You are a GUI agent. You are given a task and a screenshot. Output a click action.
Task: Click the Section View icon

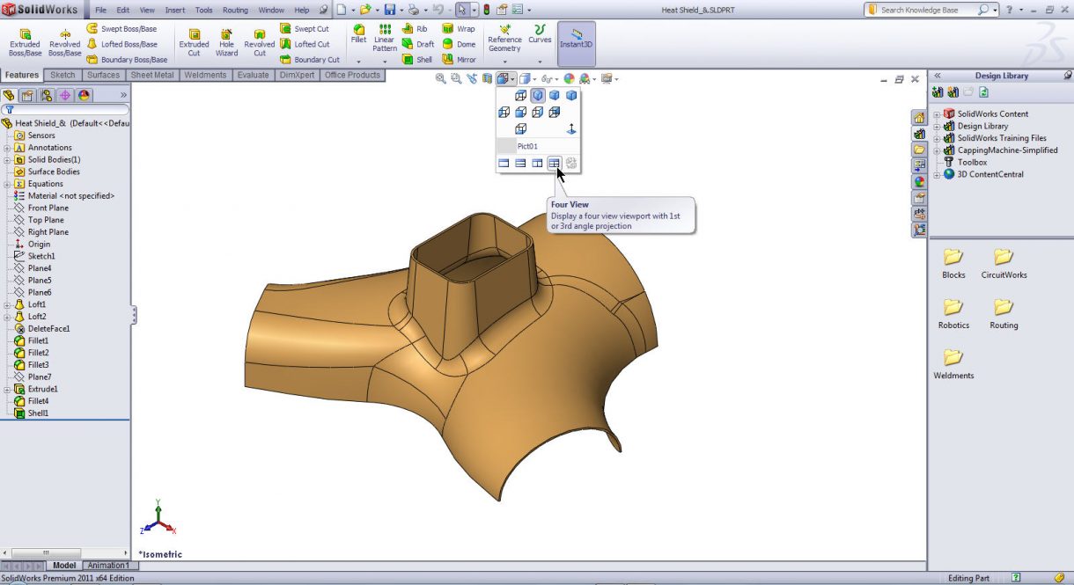click(488, 79)
